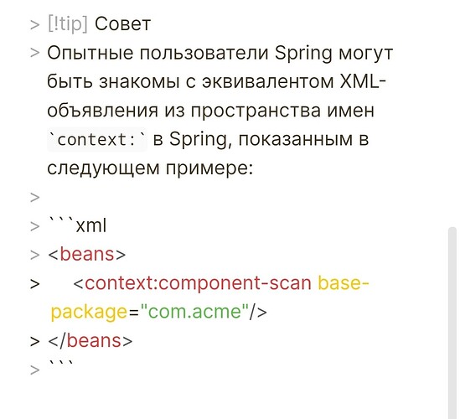
Task: Click the opening <beans> tag
Action: pyautogui.click(x=87, y=254)
